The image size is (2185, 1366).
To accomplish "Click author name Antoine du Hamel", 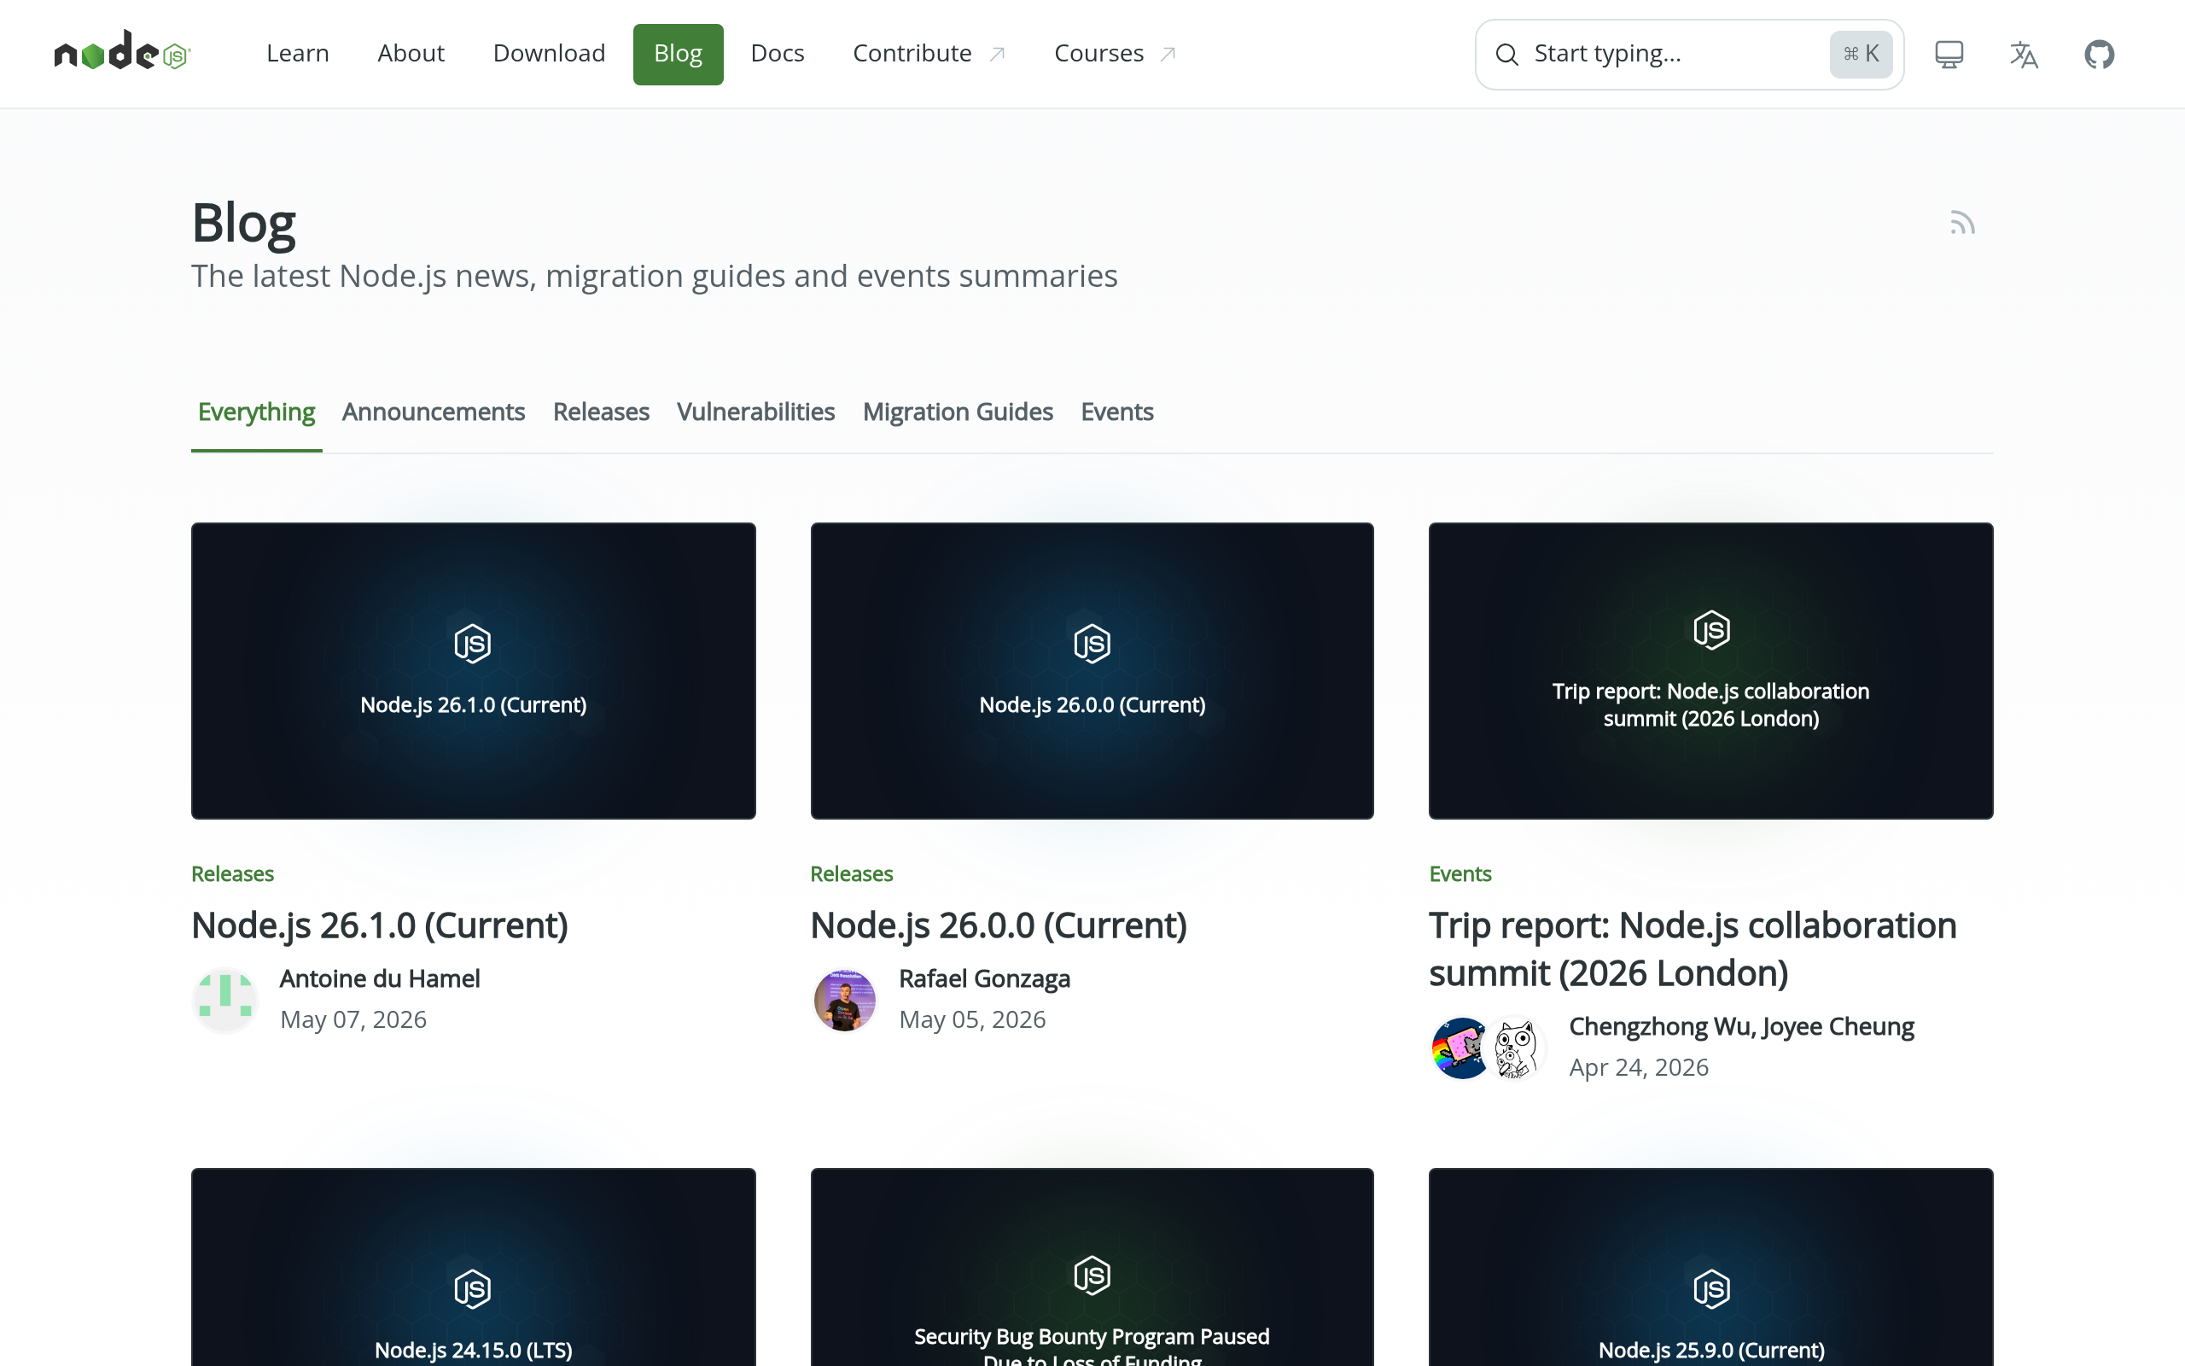I will click(379, 978).
